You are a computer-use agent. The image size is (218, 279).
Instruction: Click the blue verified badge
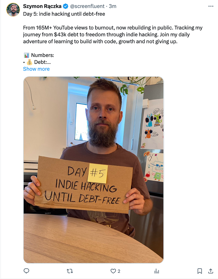click(x=66, y=6)
